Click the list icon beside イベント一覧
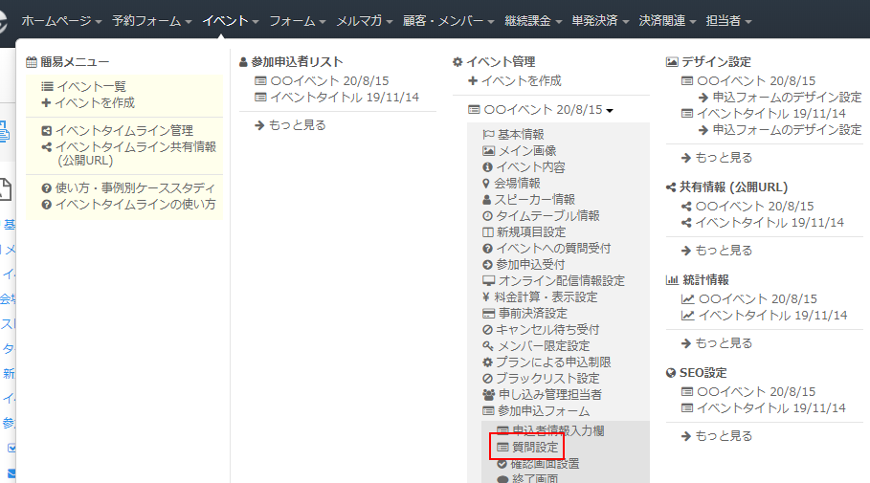This screenshot has width=870, height=483. point(47,87)
